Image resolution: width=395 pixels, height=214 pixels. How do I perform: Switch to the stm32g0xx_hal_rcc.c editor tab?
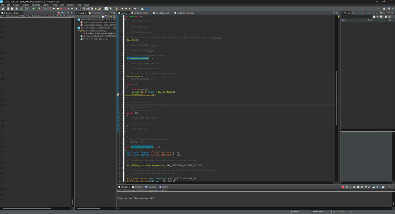pyautogui.click(x=185, y=13)
